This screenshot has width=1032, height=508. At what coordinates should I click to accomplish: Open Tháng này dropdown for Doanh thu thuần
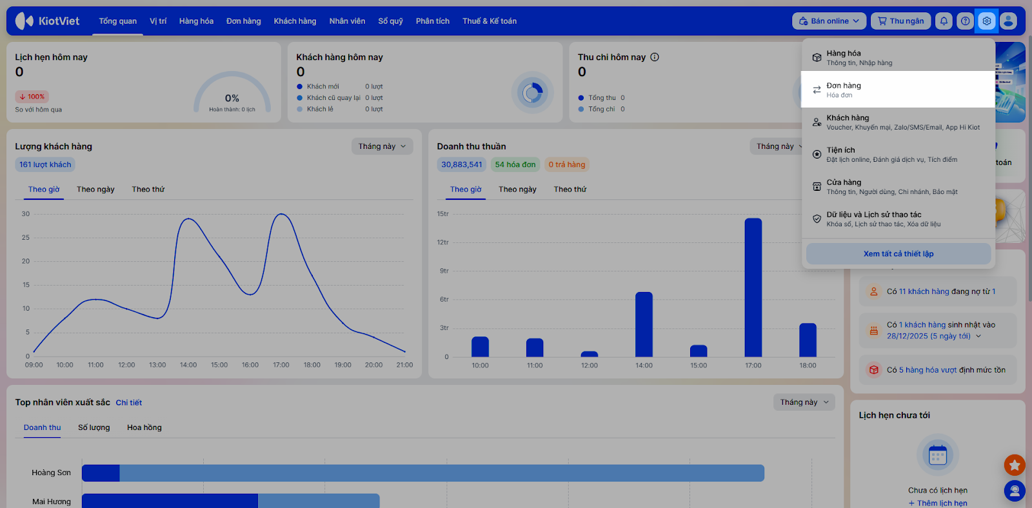[x=780, y=146]
